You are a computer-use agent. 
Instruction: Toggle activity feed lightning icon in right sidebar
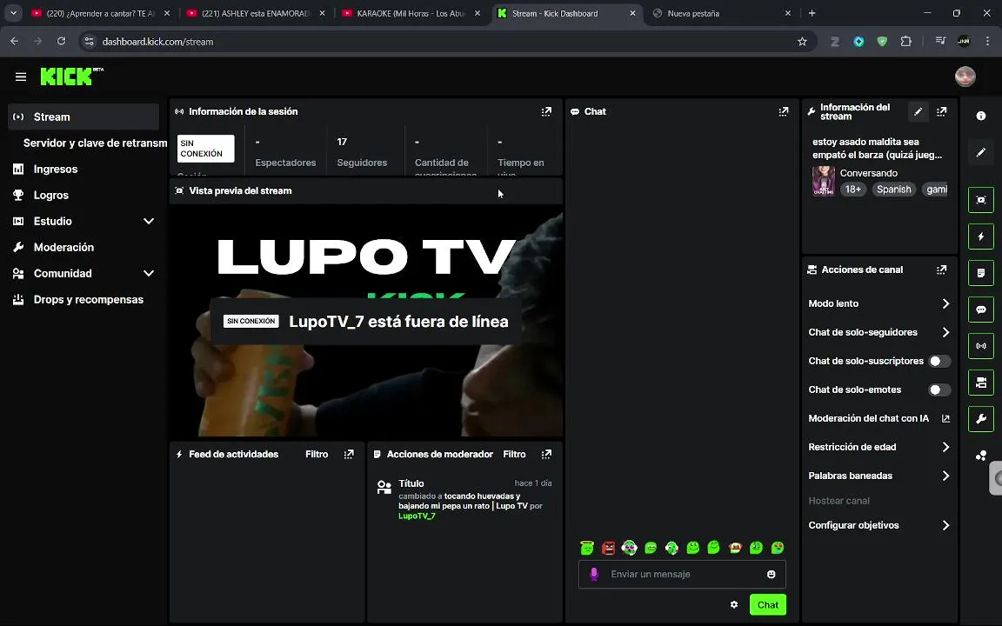coord(981,236)
